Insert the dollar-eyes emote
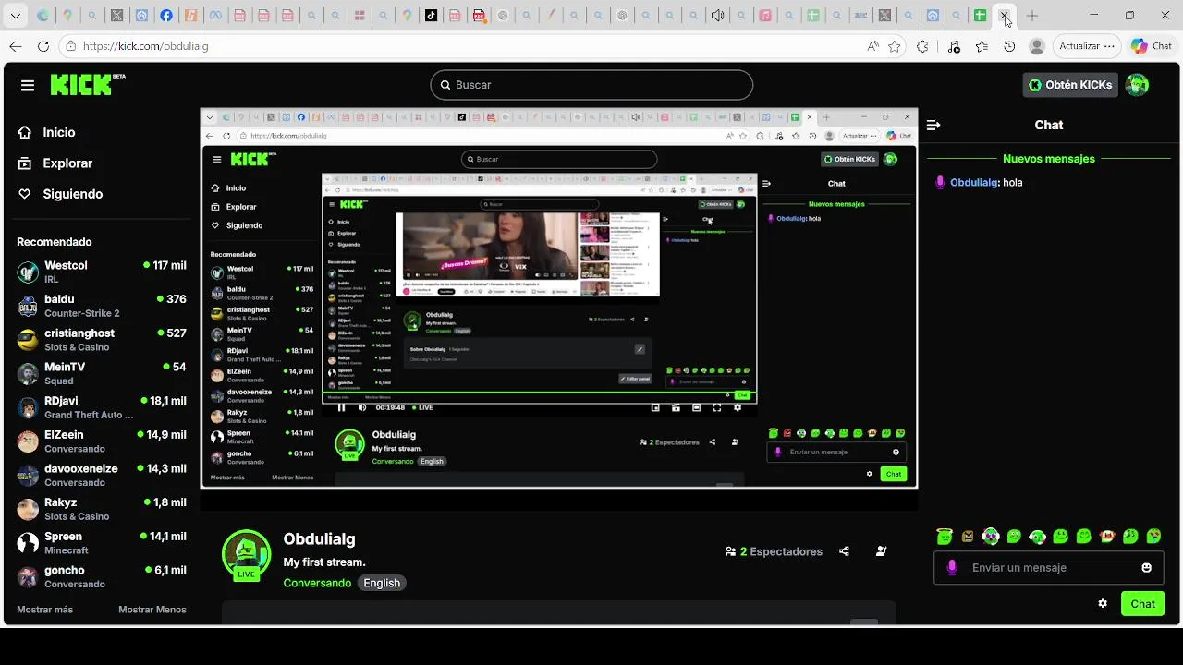The height and width of the screenshot is (665, 1183). [1130, 536]
